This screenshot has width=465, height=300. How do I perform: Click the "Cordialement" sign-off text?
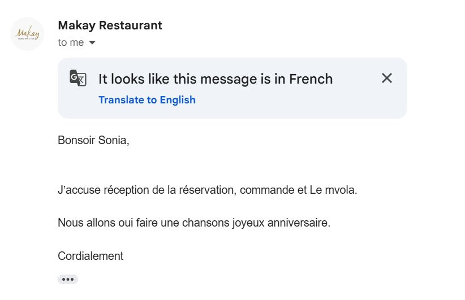click(91, 256)
